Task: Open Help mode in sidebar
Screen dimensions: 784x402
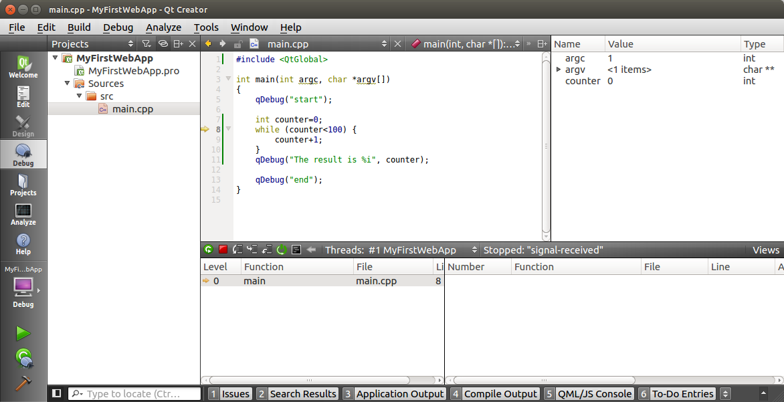Action: coord(23,243)
